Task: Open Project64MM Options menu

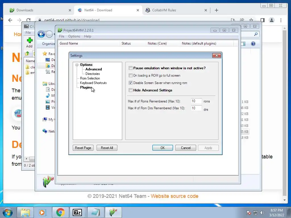Action: point(74,36)
